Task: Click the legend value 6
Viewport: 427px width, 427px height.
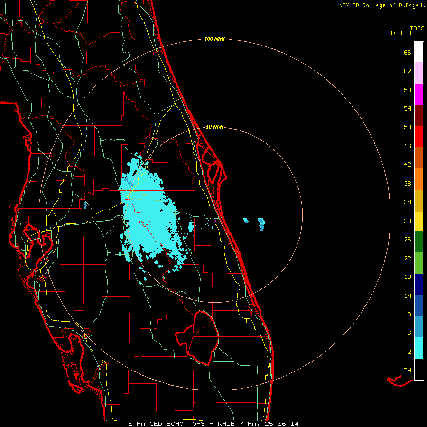Action: pyautogui.click(x=409, y=333)
